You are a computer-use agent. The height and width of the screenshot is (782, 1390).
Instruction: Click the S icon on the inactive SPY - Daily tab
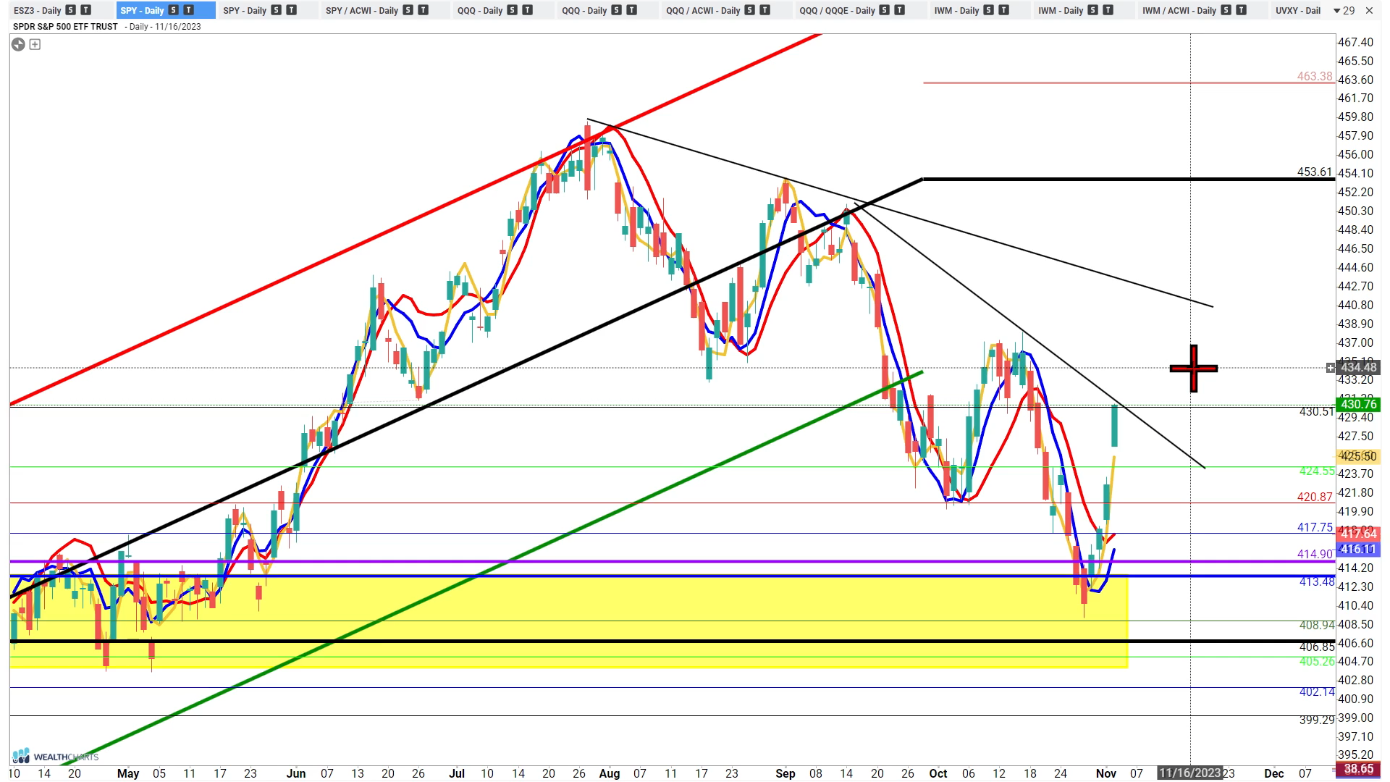click(x=277, y=10)
